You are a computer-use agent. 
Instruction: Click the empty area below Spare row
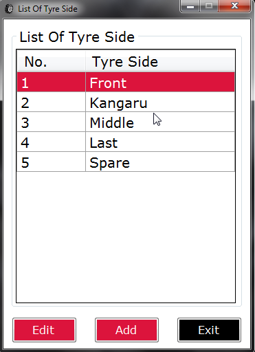click(x=126, y=237)
